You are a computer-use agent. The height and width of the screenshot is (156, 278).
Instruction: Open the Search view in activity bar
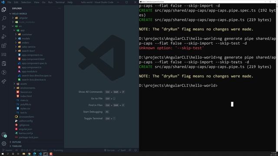[x=4, y=18]
